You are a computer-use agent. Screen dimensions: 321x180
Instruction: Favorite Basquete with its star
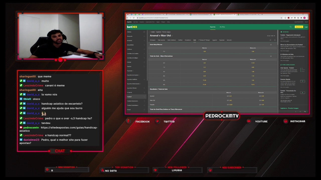[144, 36]
